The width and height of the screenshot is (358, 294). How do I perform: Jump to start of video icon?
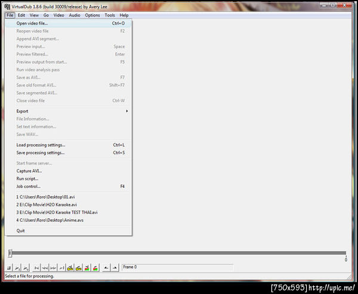pyautogui.click(x=36, y=268)
